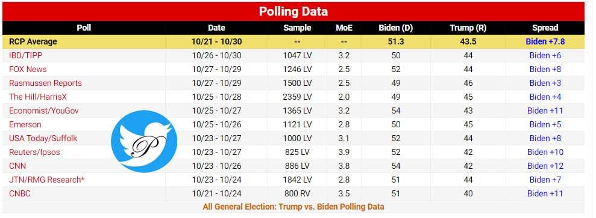This screenshot has height=218, width=596.
Task: Open the USA Today/Suffolk poll link
Action: pyautogui.click(x=43, y=139)
